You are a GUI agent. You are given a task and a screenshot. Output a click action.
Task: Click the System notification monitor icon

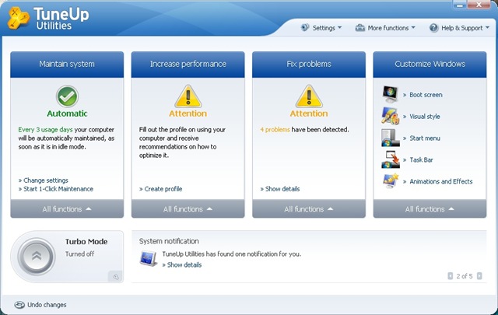149,258
